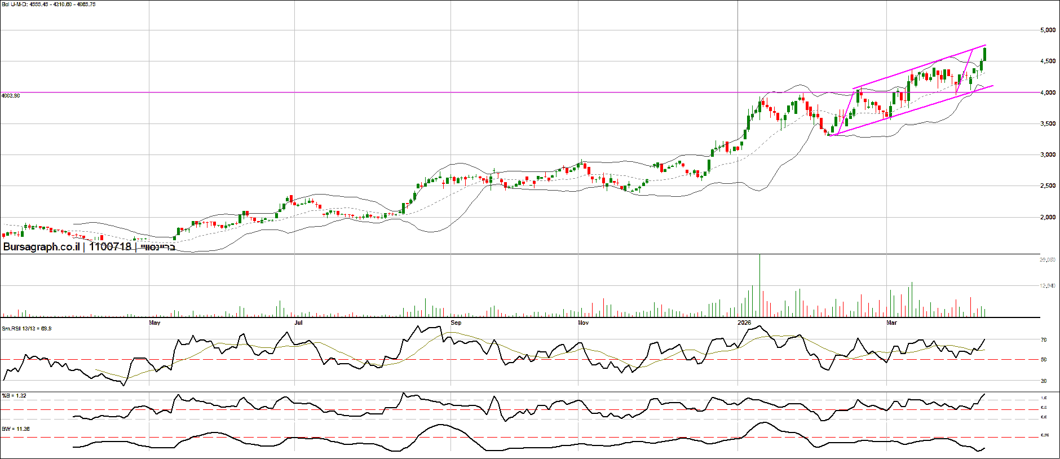Screen dimensions: 1060x459
Task: Click the tallest volume spike bar near 2026
Action: pyautogui.click(x=759, y=285)
